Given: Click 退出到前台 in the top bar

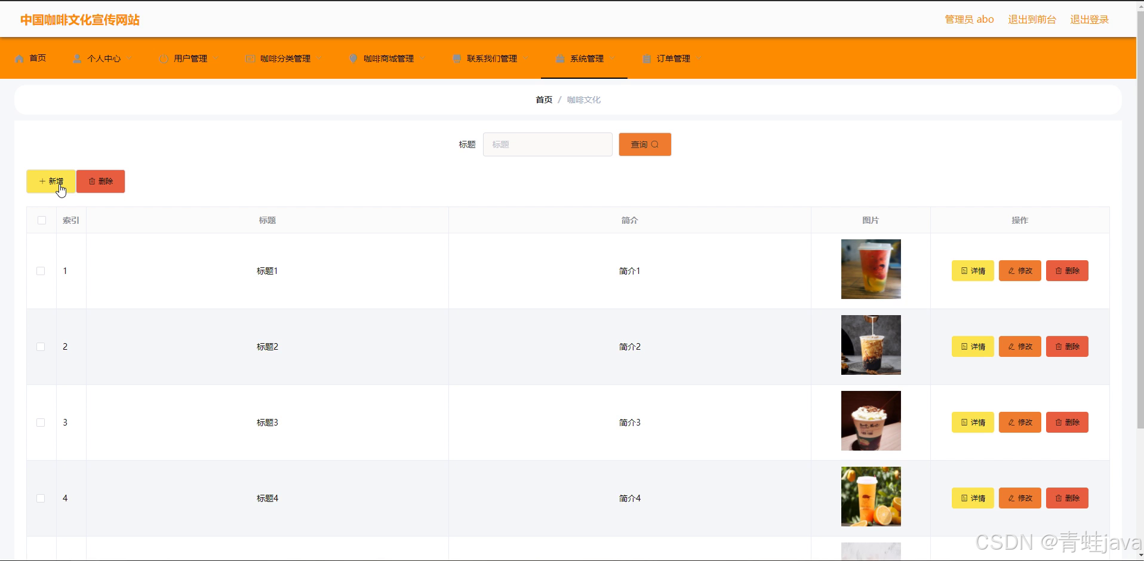Looking at the screenshot, I should (x=1032, y=20).
